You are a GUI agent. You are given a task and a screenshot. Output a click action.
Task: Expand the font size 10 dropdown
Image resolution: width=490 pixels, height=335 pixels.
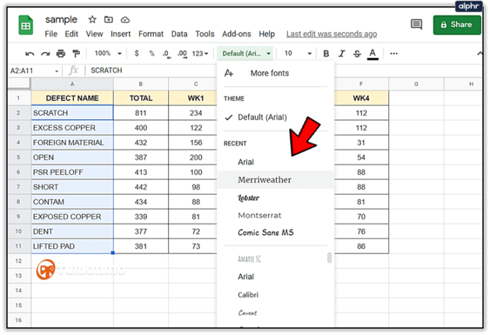pyautogui.click(x=298, y=53)
